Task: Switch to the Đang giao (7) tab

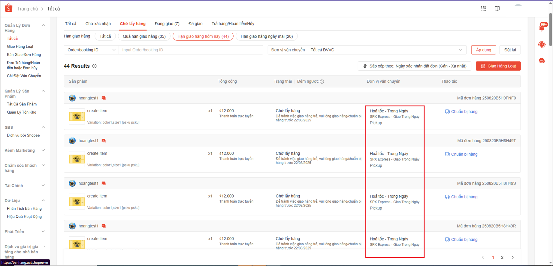Action: coord(167,24)
